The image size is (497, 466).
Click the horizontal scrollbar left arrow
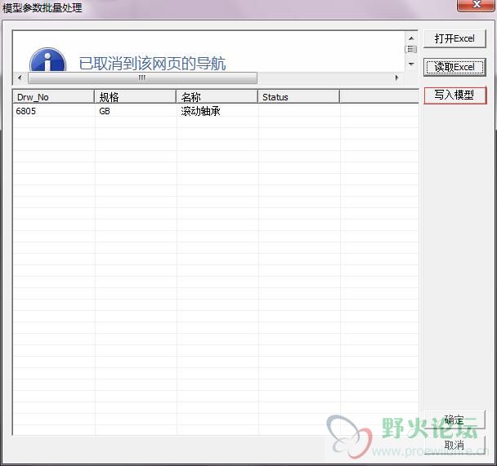pos(20,78)
